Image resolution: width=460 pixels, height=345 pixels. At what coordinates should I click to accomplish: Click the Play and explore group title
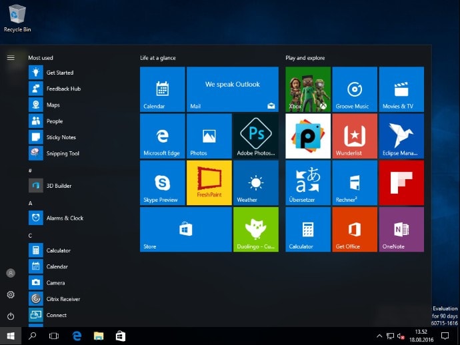coord(305,58)
